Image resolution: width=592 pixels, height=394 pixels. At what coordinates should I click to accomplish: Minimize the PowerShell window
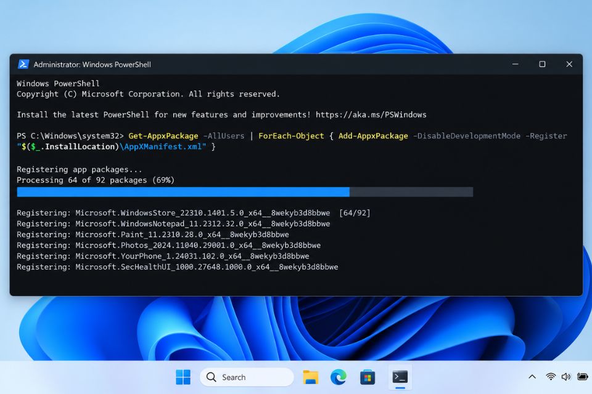tap(515, 65)
